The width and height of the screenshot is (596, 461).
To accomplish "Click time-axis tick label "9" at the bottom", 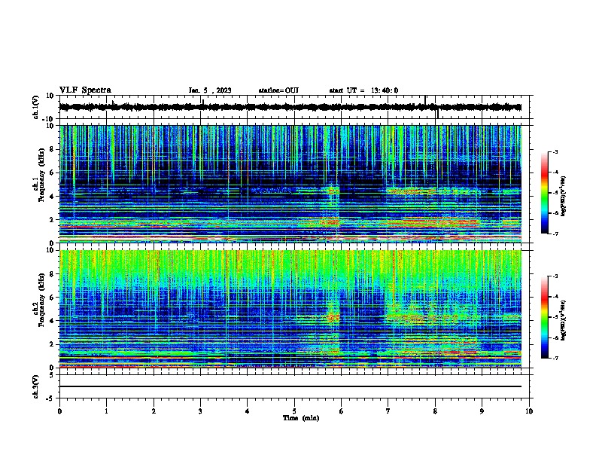I will (x=482, y=411).
